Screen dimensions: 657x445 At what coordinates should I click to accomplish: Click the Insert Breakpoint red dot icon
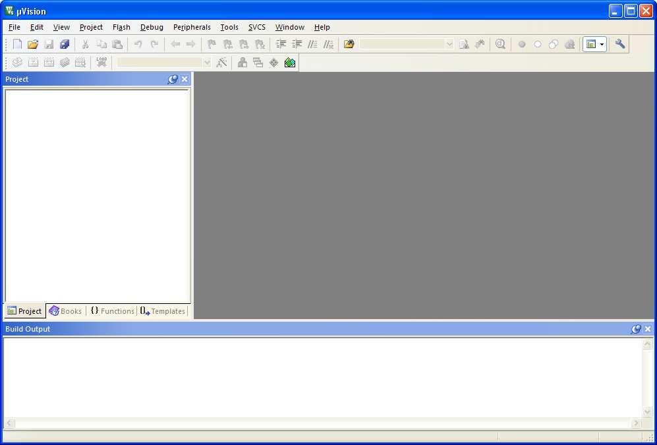522,44
